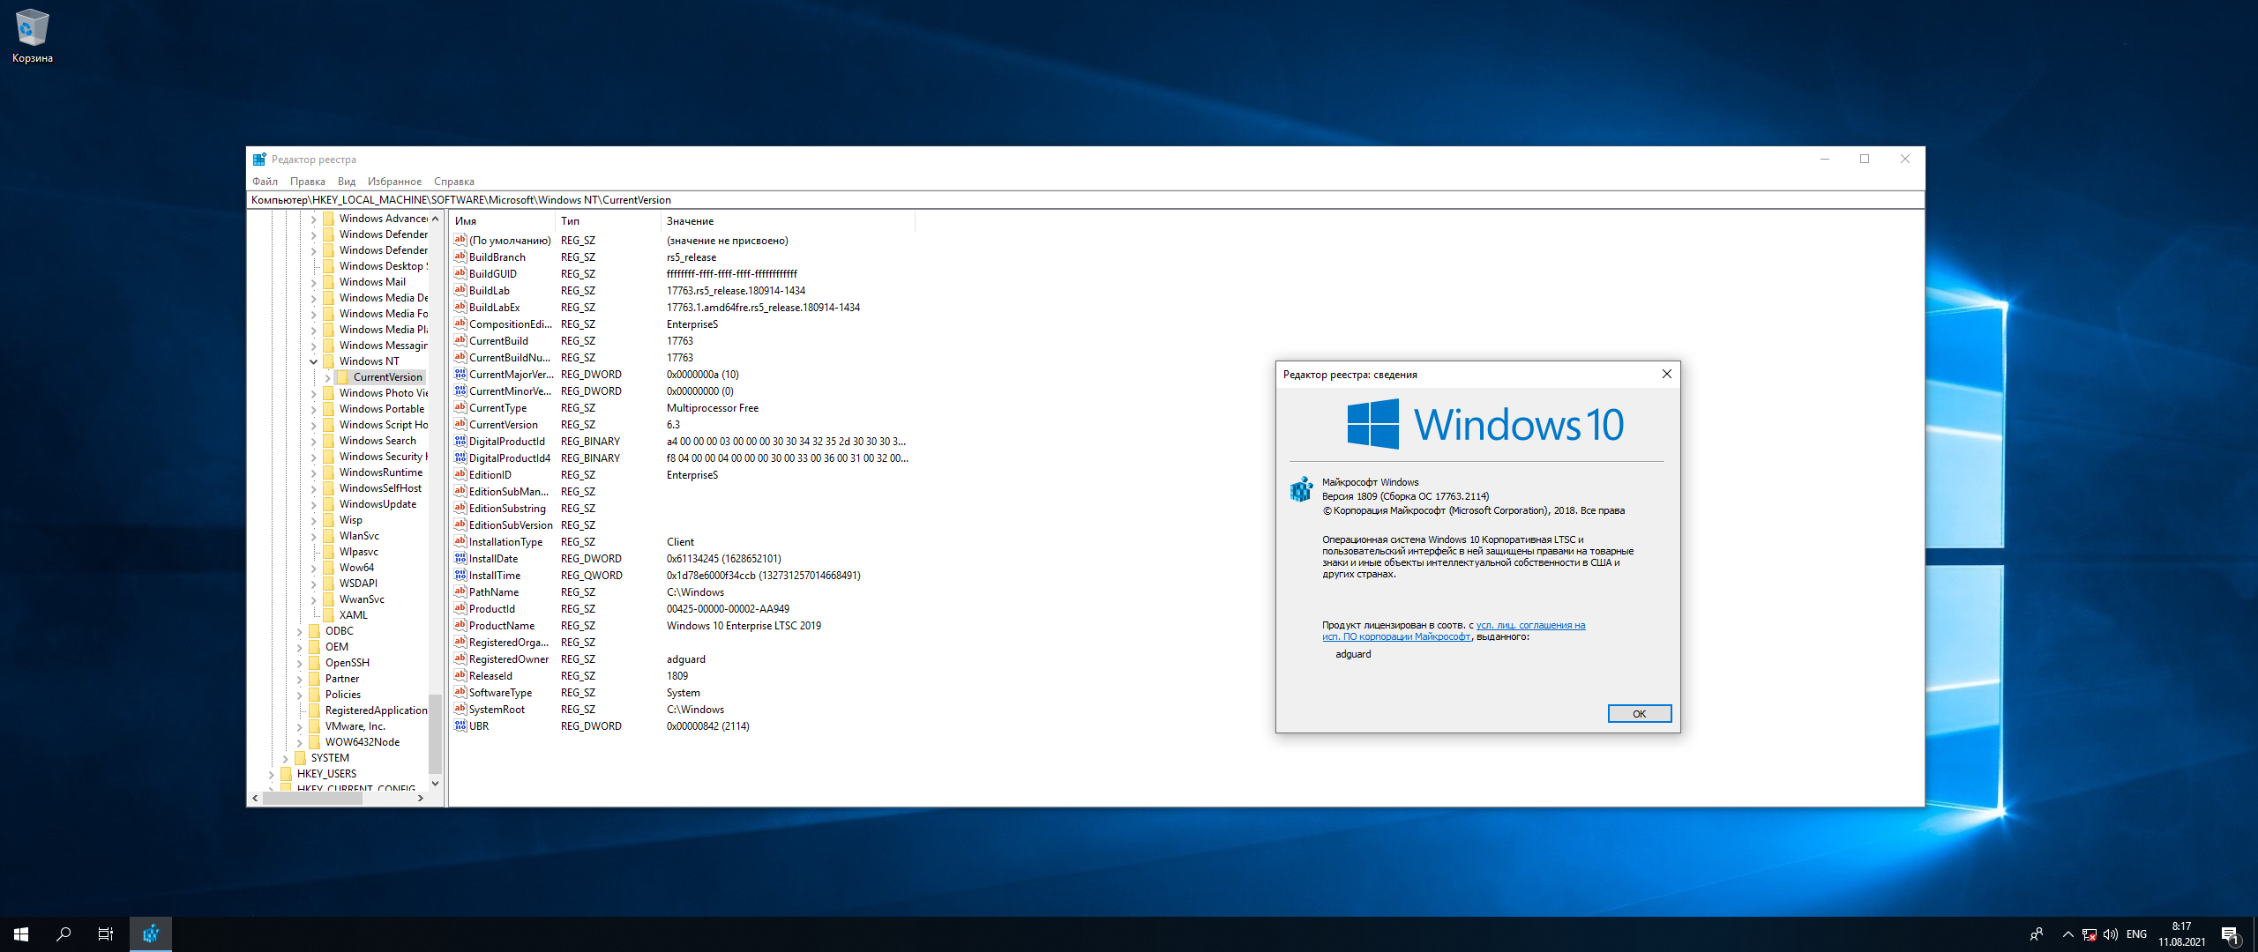Select the PathName value row
The image size is (2258, 952).
coord(684,591)
